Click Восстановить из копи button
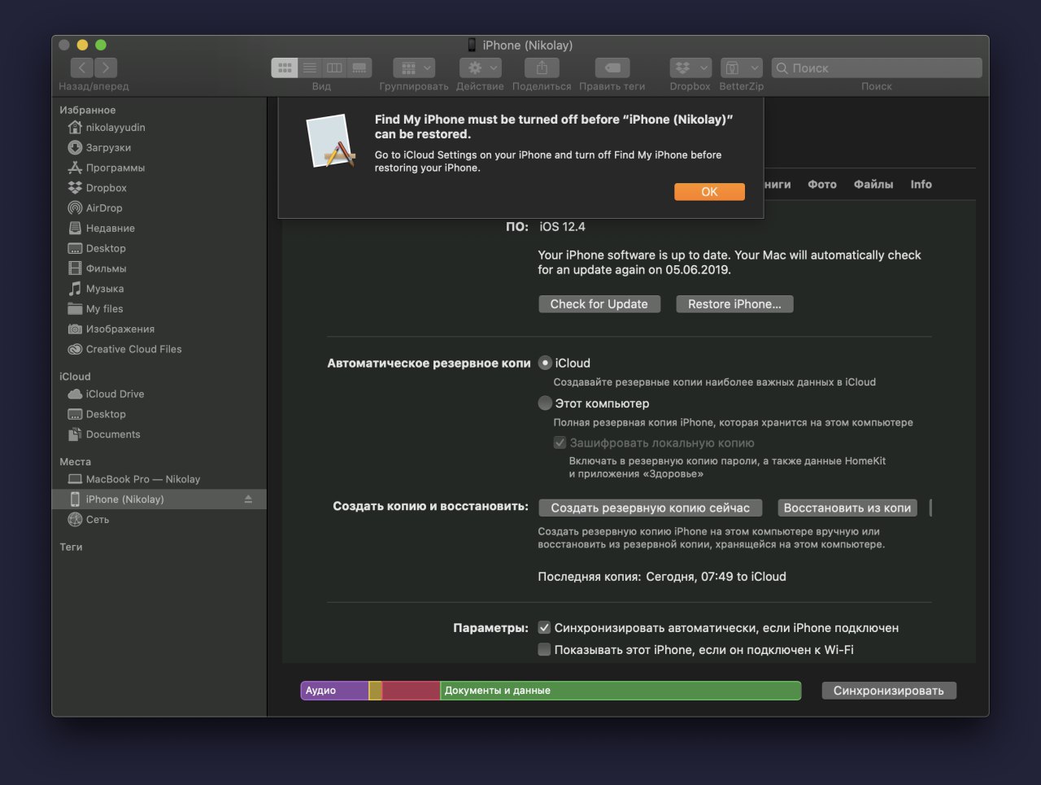1041x785 pixels. (847, 508)
